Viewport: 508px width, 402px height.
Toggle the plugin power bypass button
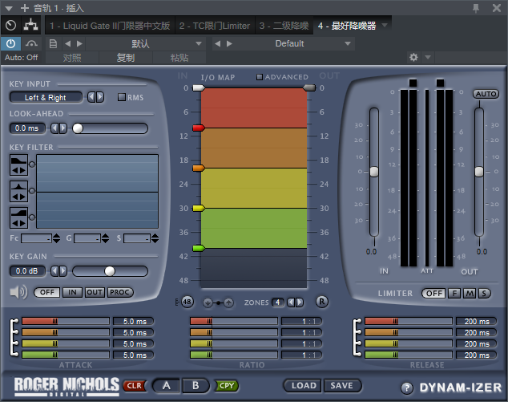pos(10,43)
